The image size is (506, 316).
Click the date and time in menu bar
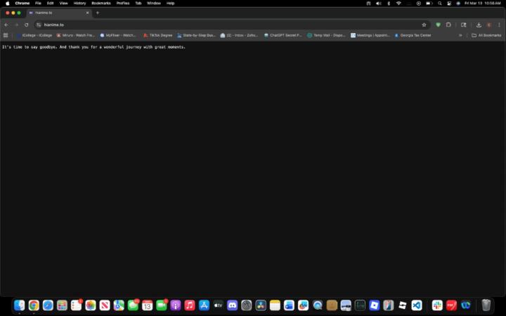(x=482, y=4)
